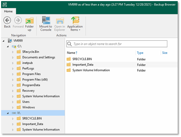Select $Recycle.Bin under C:\ in tree
The width and height of the screenshot is (181, 137).
[31, 52]
